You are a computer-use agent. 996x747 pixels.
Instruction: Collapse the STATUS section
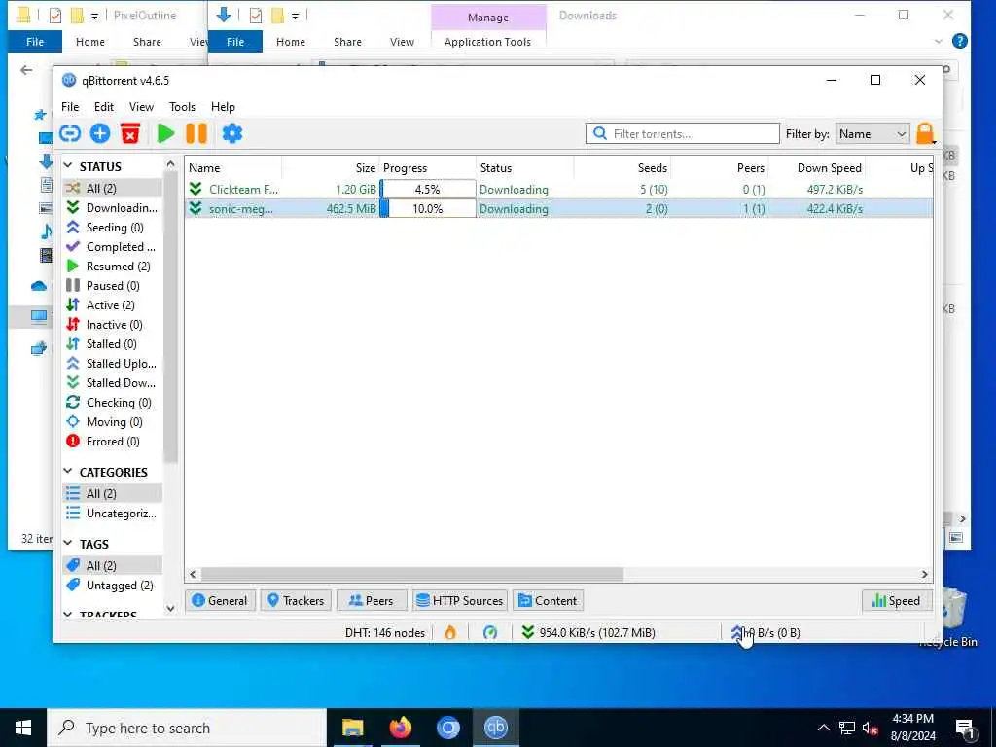(x=68, y=165)
